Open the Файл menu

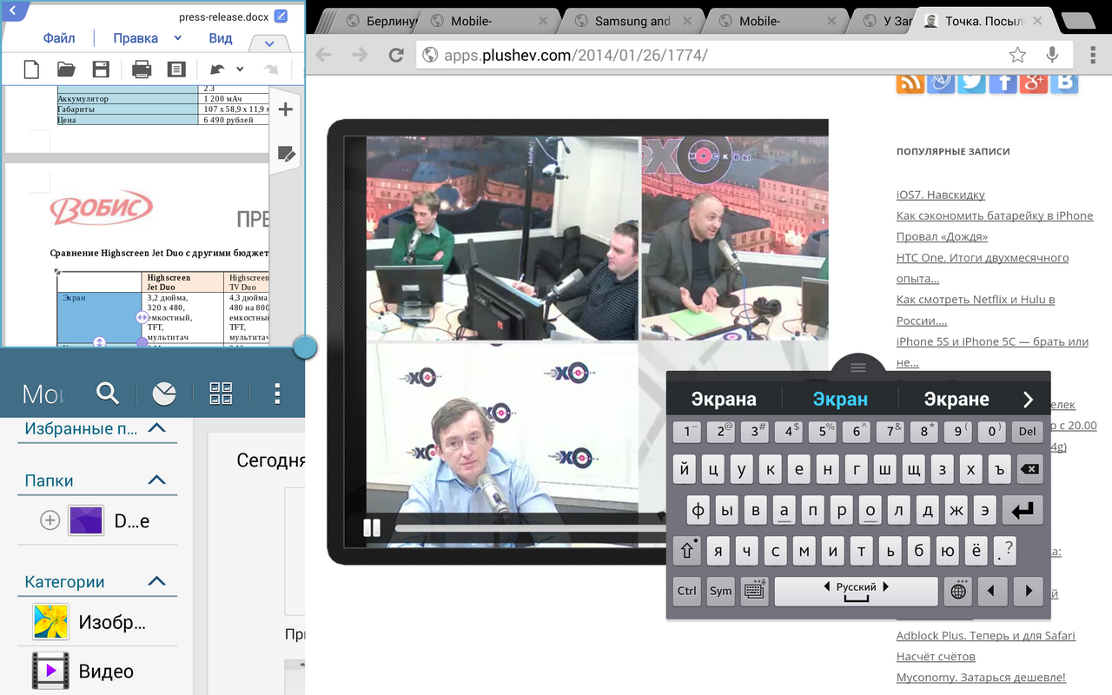(59, 38)
